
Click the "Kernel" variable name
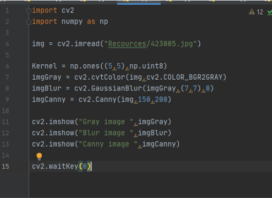click(x=44, y=66)
